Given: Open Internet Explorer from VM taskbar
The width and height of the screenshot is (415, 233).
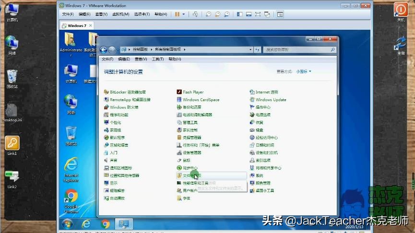Looking at the screenshot, I should point(86,224).
